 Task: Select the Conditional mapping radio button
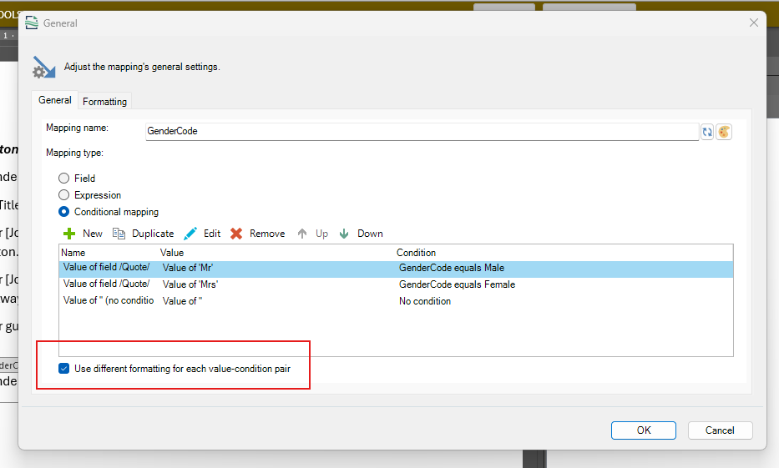[x=63, y=212]
